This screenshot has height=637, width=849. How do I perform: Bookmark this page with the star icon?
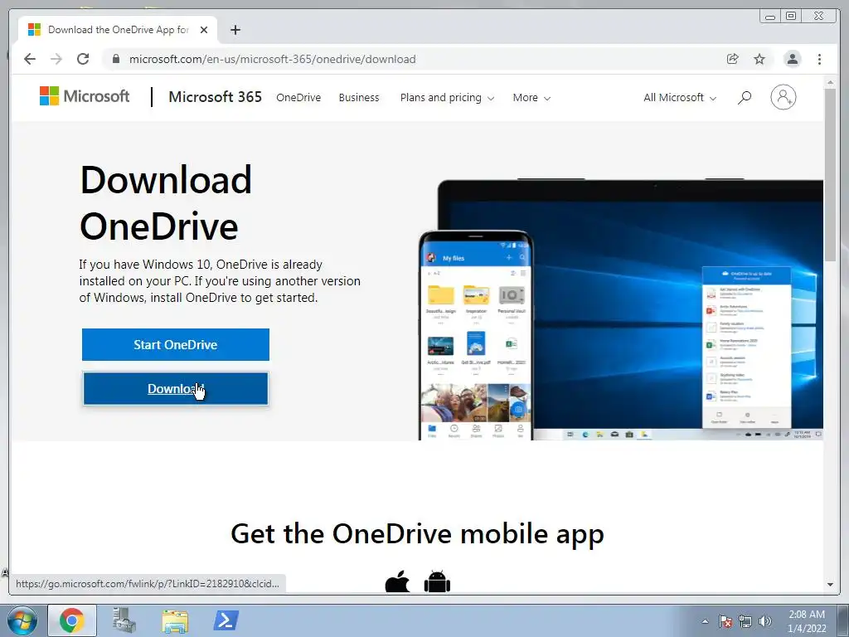click(759, 59)
